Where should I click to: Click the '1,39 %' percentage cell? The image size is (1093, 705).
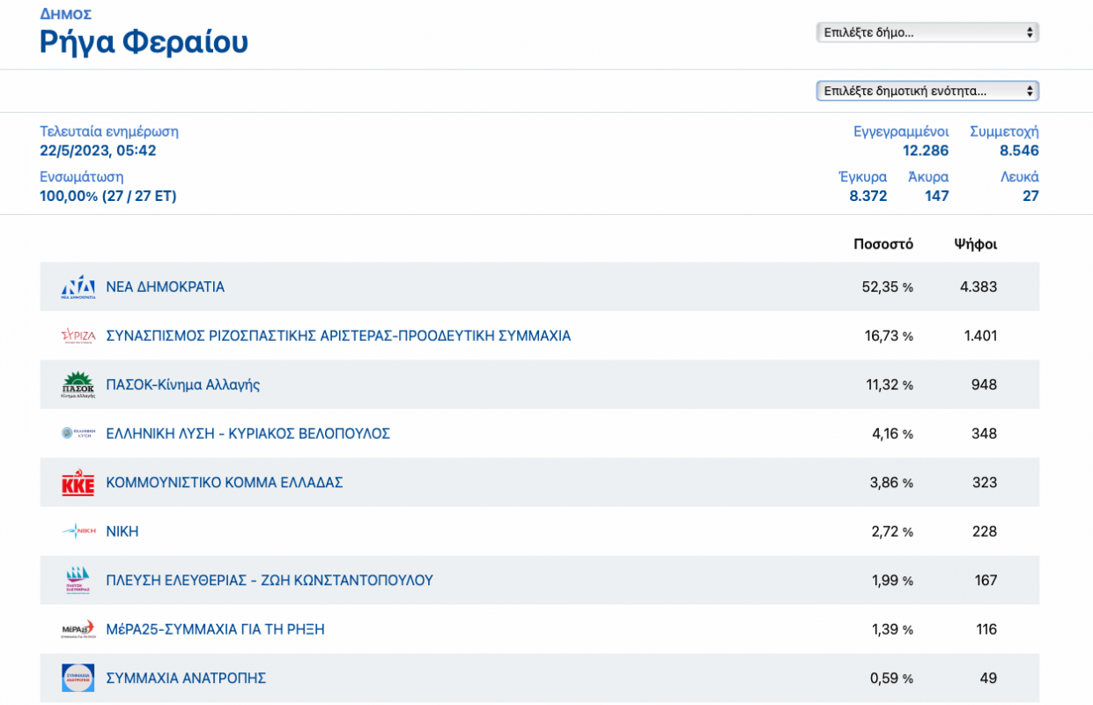coord(892,629)
